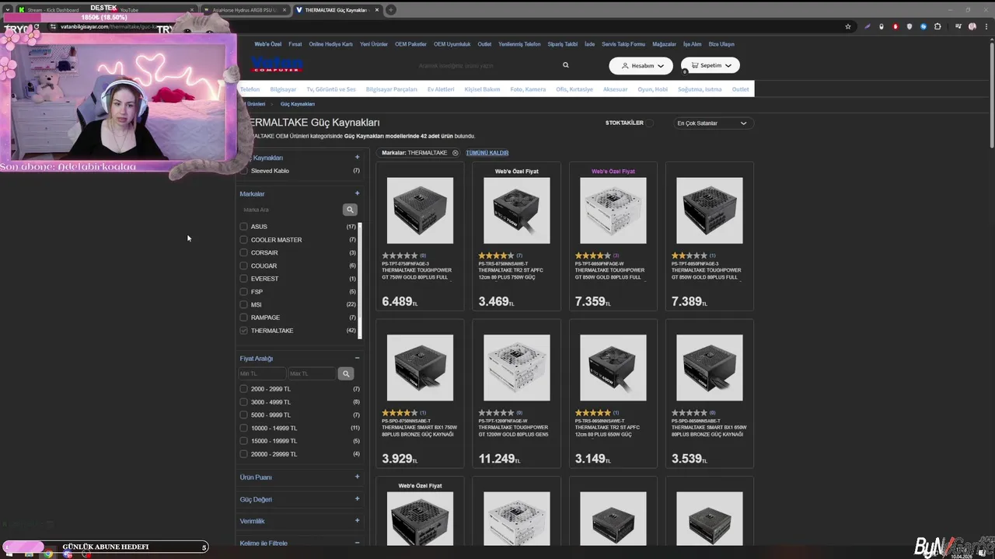This screenshot has width=995, height=559.
Task: Uncheck the THERMALTAKE brand checkbox
Action: 244,331
